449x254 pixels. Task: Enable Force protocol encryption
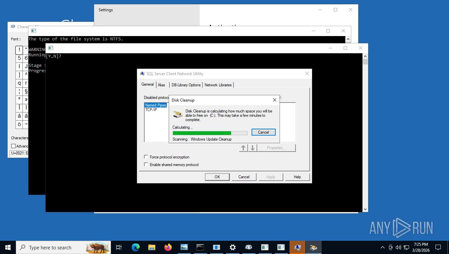click(x=146, y=157)
